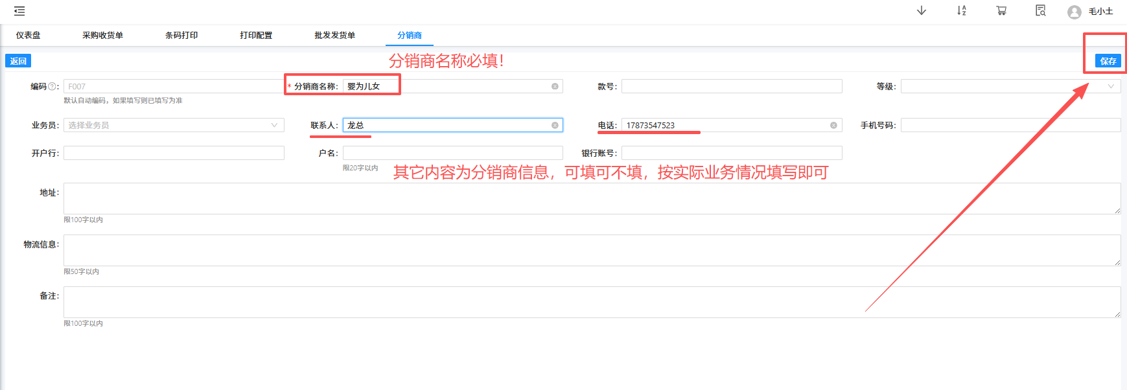Expand the 业务员 dropdown
The height and width of the screenshot is (390, 1127).
tap(174, 125)
